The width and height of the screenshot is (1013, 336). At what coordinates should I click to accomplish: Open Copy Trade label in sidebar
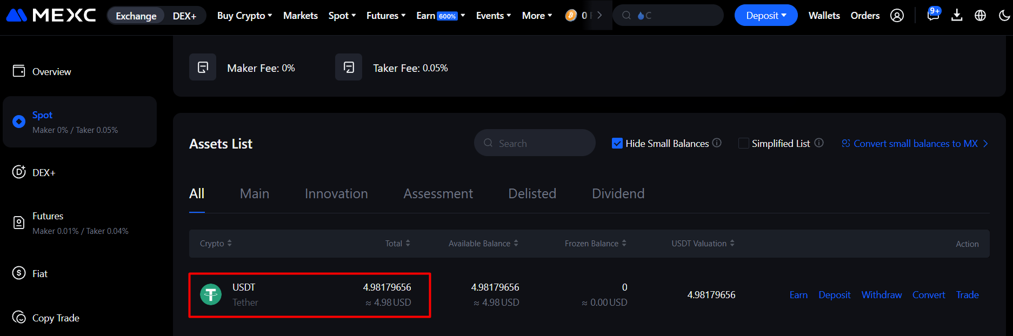tap(56, 318)
